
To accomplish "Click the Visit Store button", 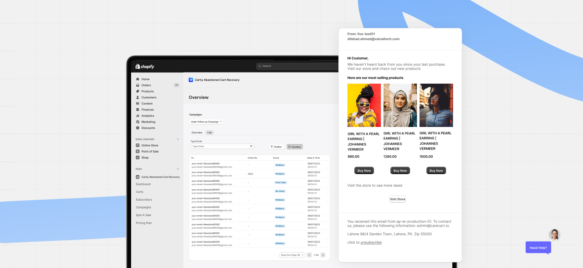I will 397,199.
